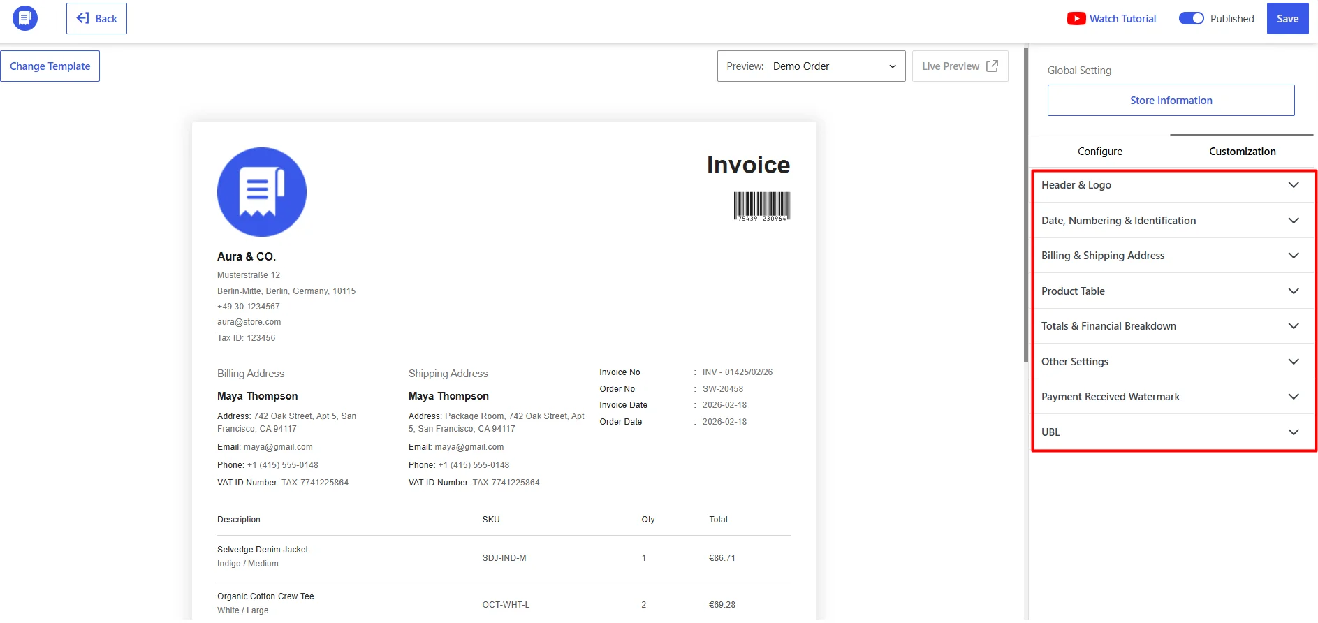Switch to the Configure tab
1318x623 pixels.
click(x=1100, y=152)
